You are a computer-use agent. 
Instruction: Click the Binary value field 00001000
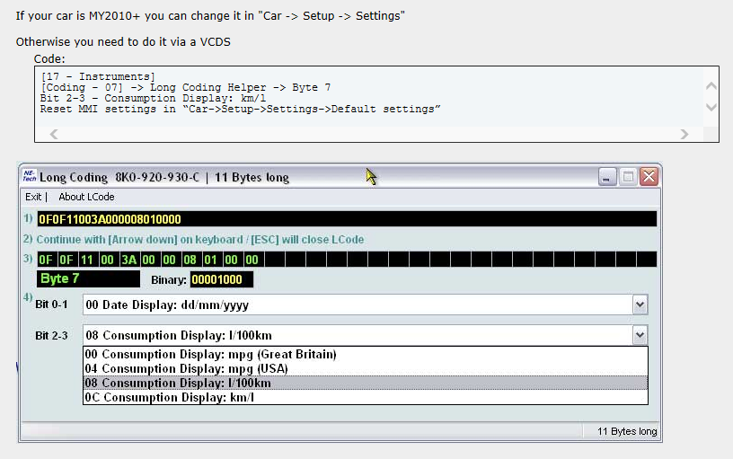click(222, 279)
